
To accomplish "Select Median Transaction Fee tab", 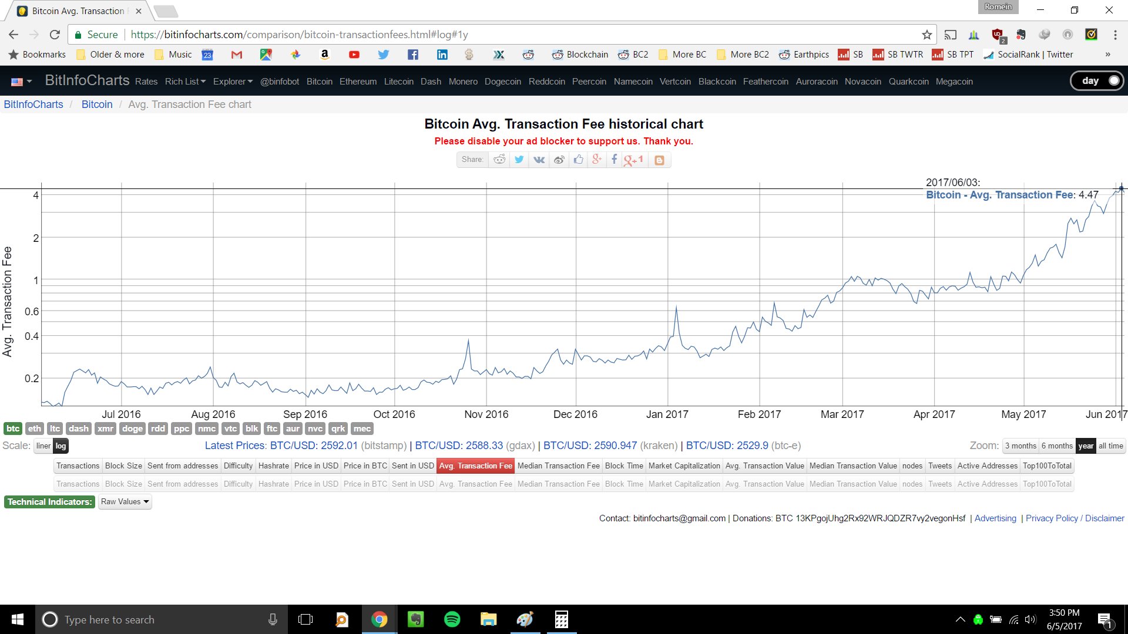I will click(558, 466).
